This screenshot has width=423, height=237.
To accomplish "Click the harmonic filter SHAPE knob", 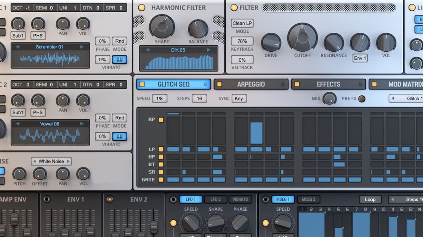I will [x=162, y=27].
